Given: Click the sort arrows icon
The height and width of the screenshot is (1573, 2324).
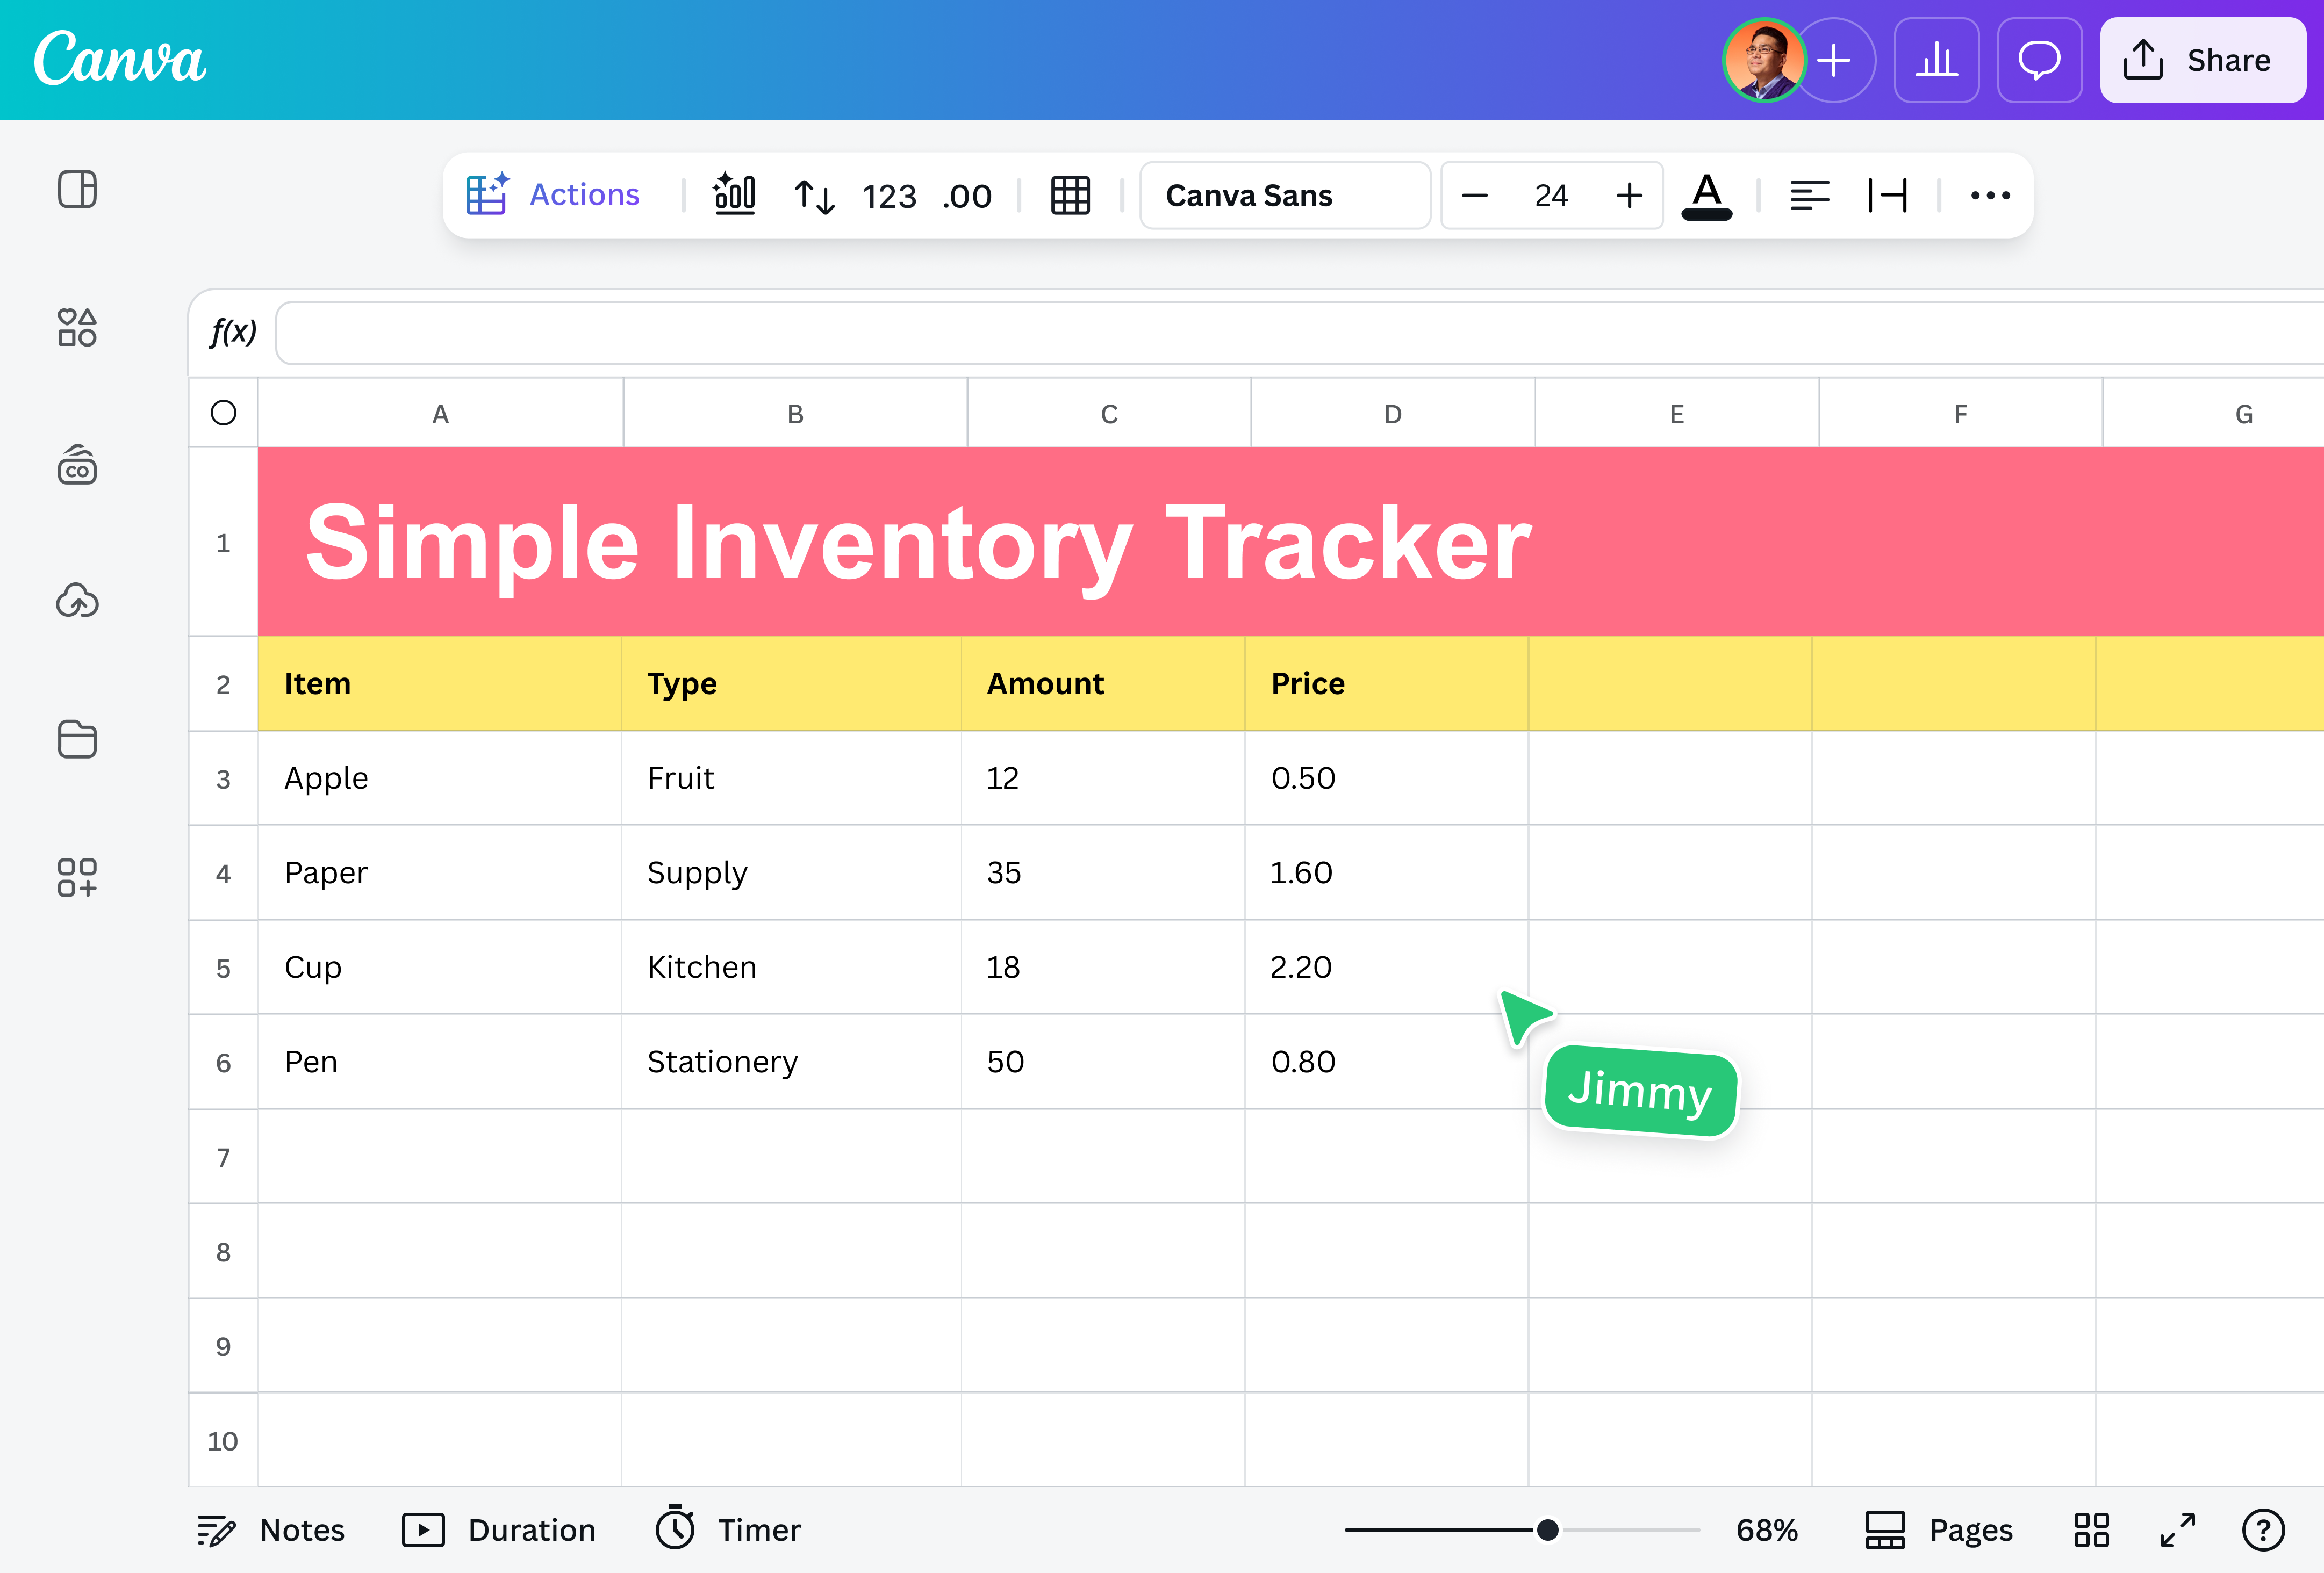Looking at the screenshot, I should coord(814,196).
